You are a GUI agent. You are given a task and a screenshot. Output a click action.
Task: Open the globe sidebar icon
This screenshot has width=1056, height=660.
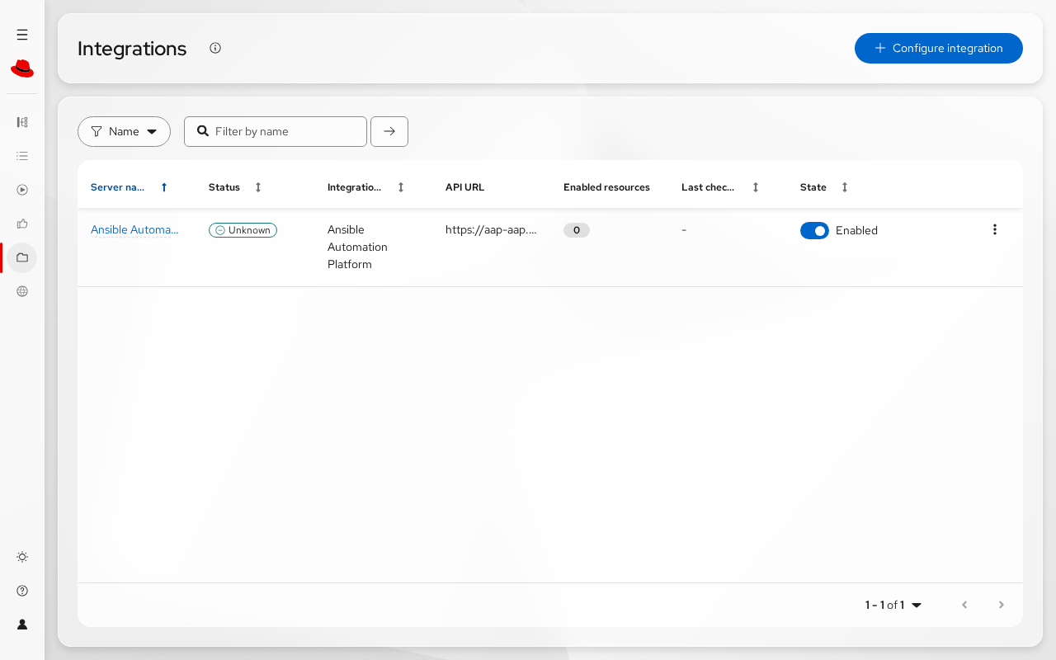(22, 291)
